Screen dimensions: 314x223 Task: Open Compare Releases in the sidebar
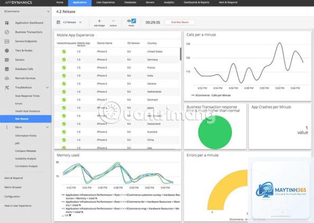pyautogui.click(x=25, y=151)
